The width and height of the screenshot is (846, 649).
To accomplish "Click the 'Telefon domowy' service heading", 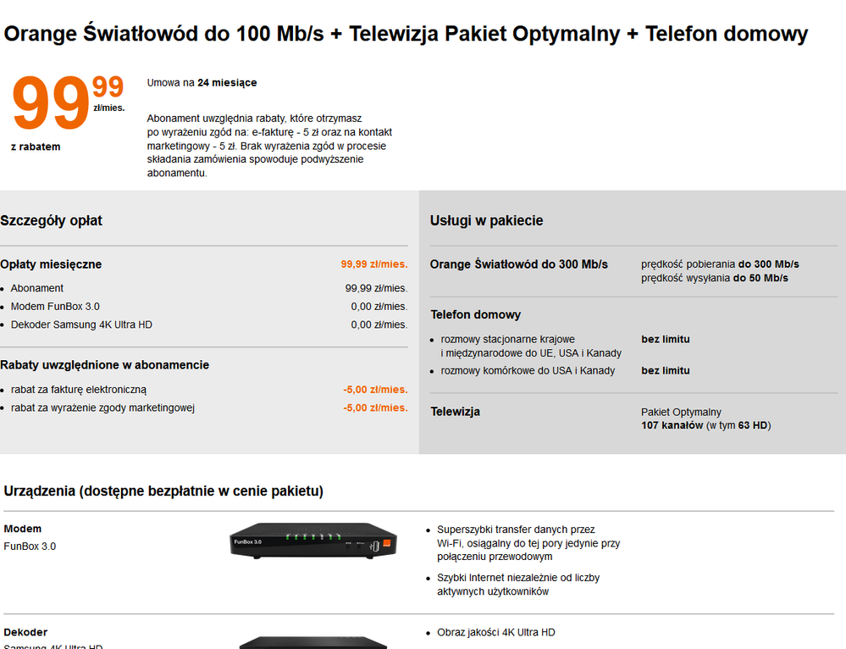I will pyautogui.click(x=475, y=314).
